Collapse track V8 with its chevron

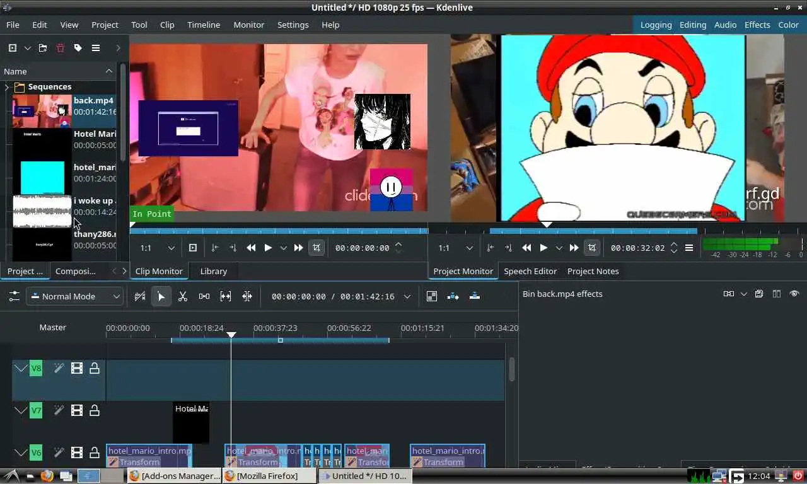pos(21,368)
